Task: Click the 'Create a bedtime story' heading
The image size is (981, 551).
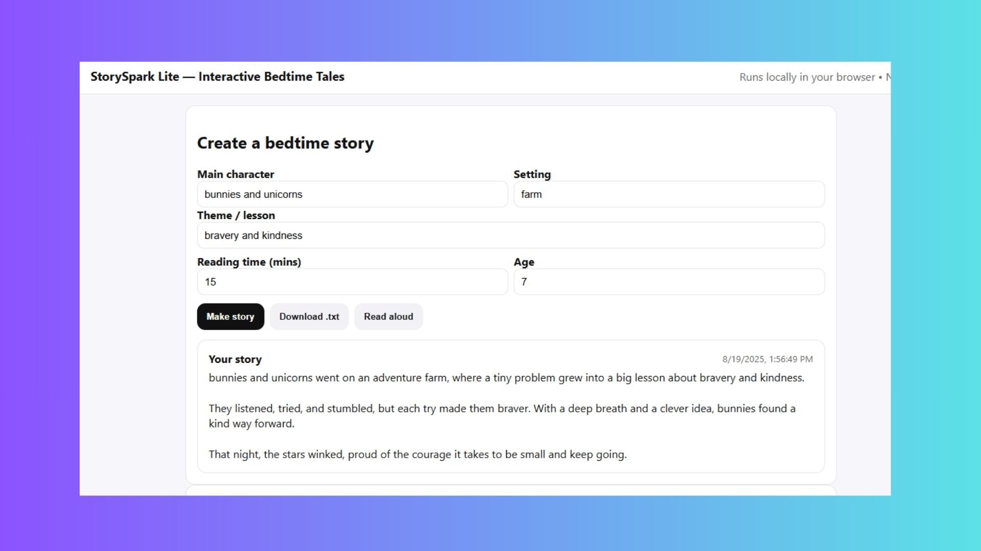Action: (x=285, y=143)
